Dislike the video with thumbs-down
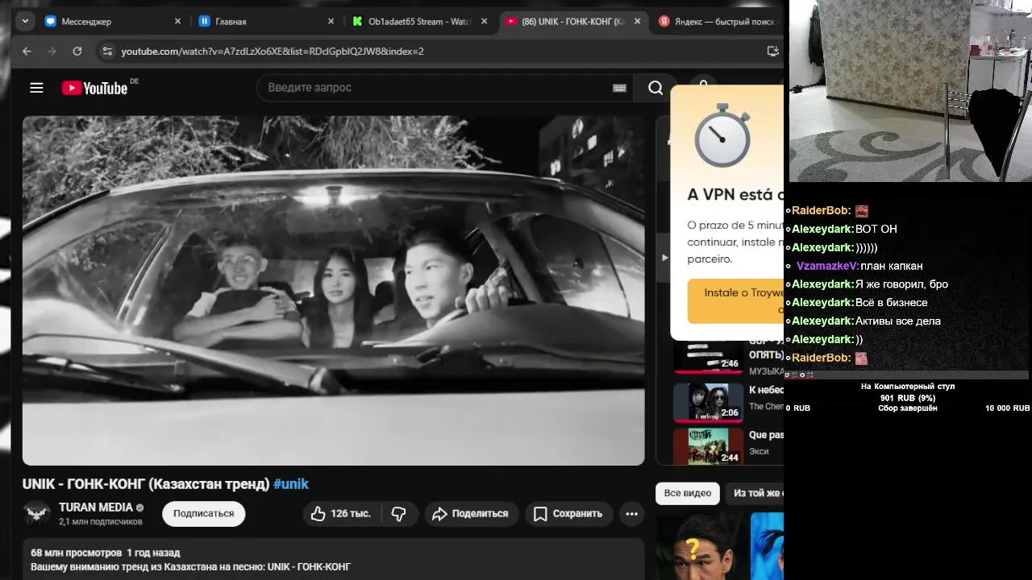Image resolution: width=1032 pixels, height=580 pixels. tap(399, 513)
